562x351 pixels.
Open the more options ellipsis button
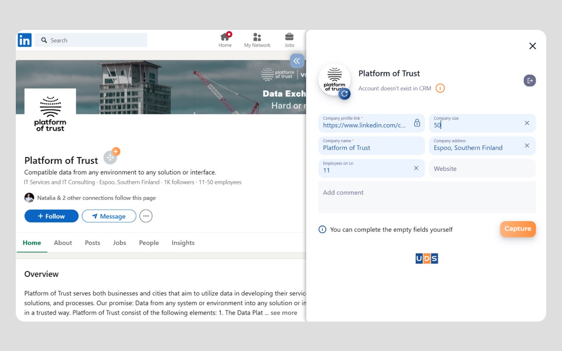coord(146,216)
